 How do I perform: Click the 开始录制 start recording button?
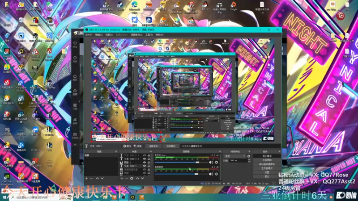click(267, 160)
